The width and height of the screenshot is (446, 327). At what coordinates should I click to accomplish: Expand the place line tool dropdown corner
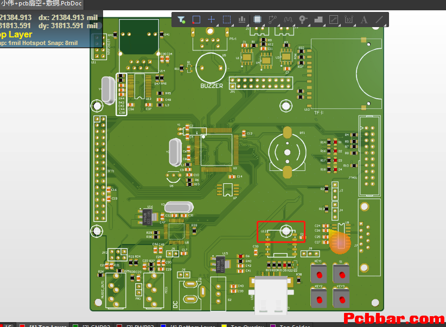click(x=385, y=25)
